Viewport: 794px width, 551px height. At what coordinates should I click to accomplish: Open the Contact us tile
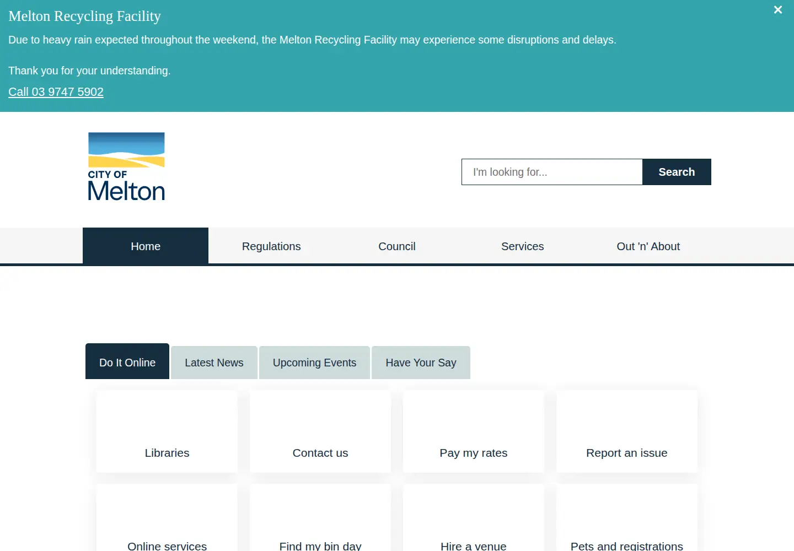pos(320,431)
